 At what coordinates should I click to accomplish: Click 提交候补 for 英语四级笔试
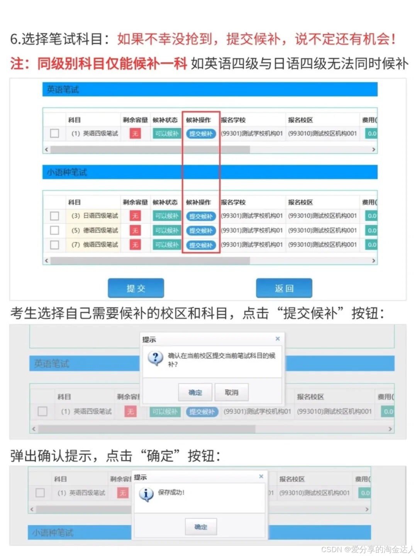coord(201,134)
